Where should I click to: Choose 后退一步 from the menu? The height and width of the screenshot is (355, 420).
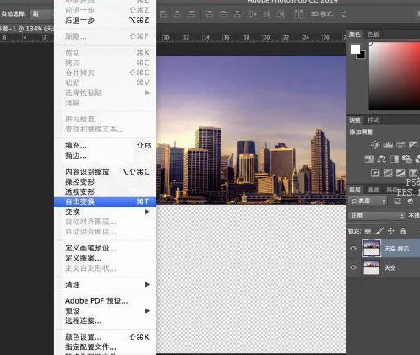(x=106, y=20)
